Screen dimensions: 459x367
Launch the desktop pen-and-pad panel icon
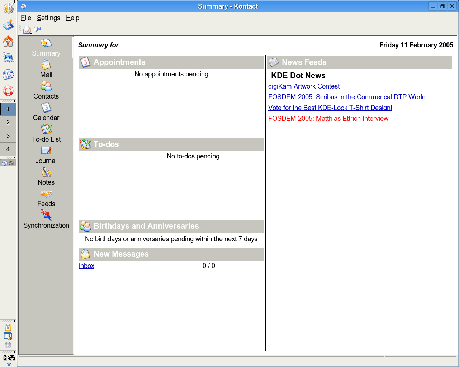(x=8, y=25)
